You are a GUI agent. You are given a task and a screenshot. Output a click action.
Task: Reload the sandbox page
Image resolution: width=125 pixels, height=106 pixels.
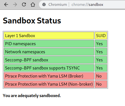pos(24,4)
